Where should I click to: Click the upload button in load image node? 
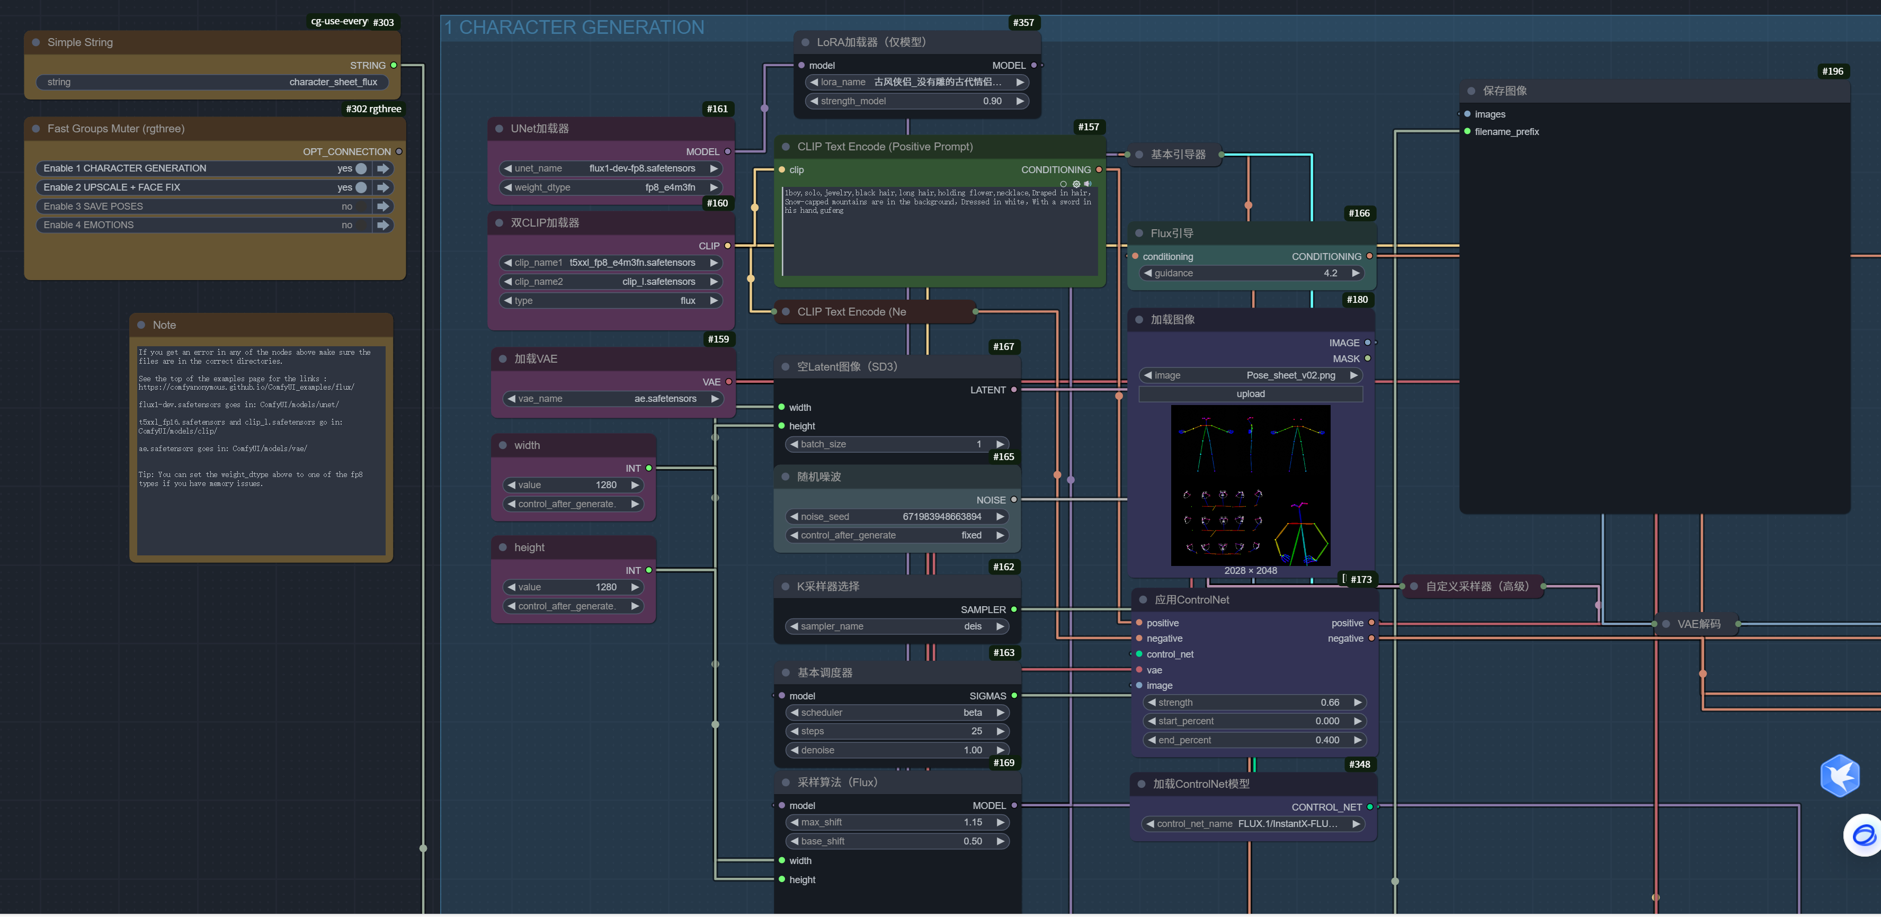(x=1250, y=394)
